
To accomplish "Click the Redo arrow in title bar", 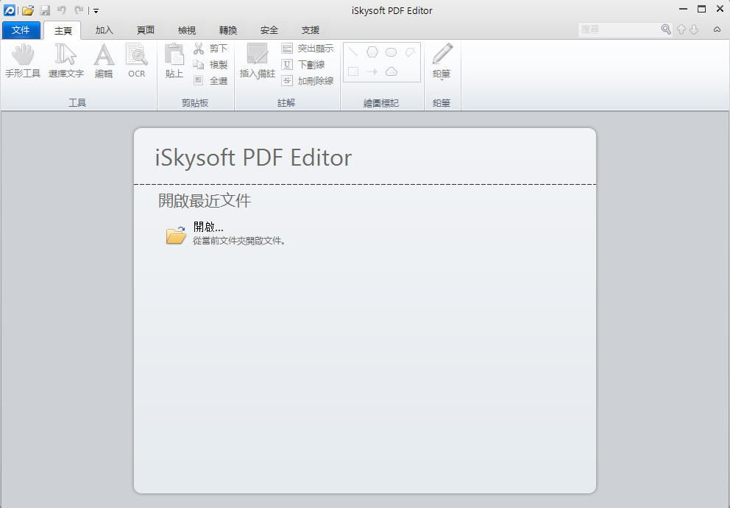I will click(x=79, y=10).
